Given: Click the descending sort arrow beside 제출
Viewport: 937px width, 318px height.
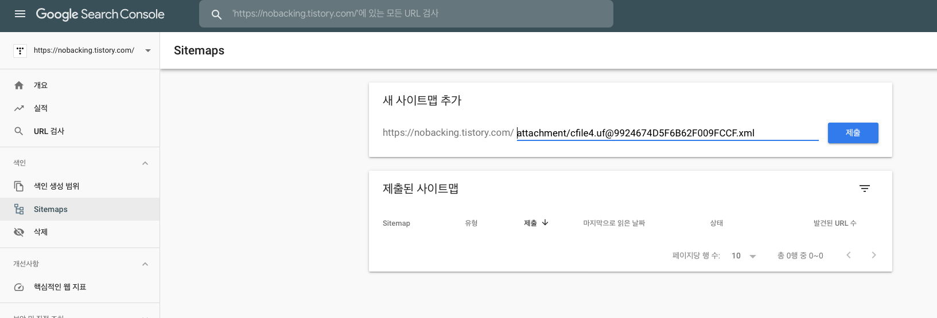Looking at the screenshot, I should click(x=545, y=223).
